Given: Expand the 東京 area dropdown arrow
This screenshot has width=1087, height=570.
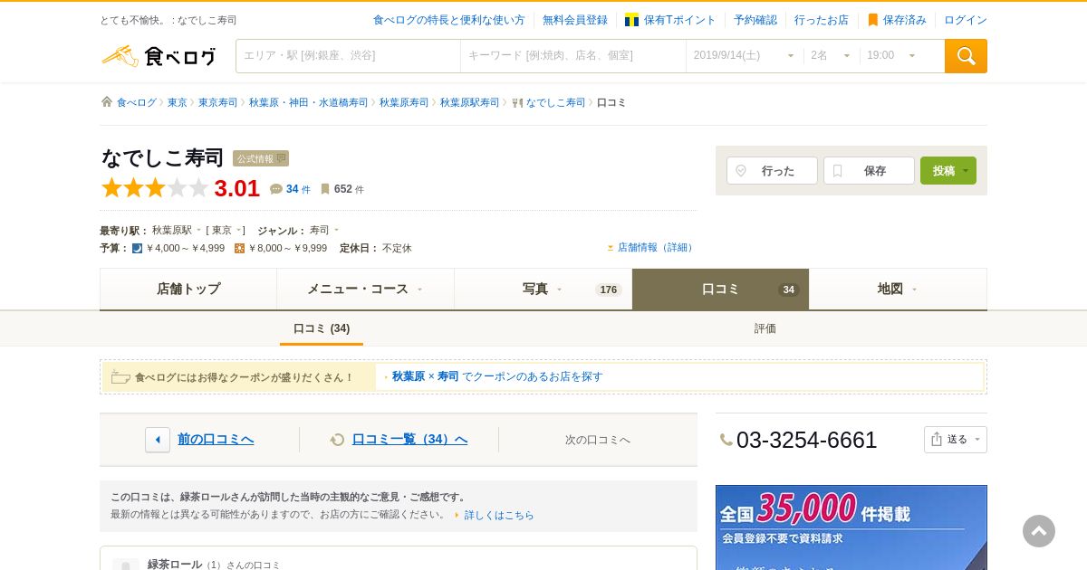Looking at the screenshot, I should (239, 230).
